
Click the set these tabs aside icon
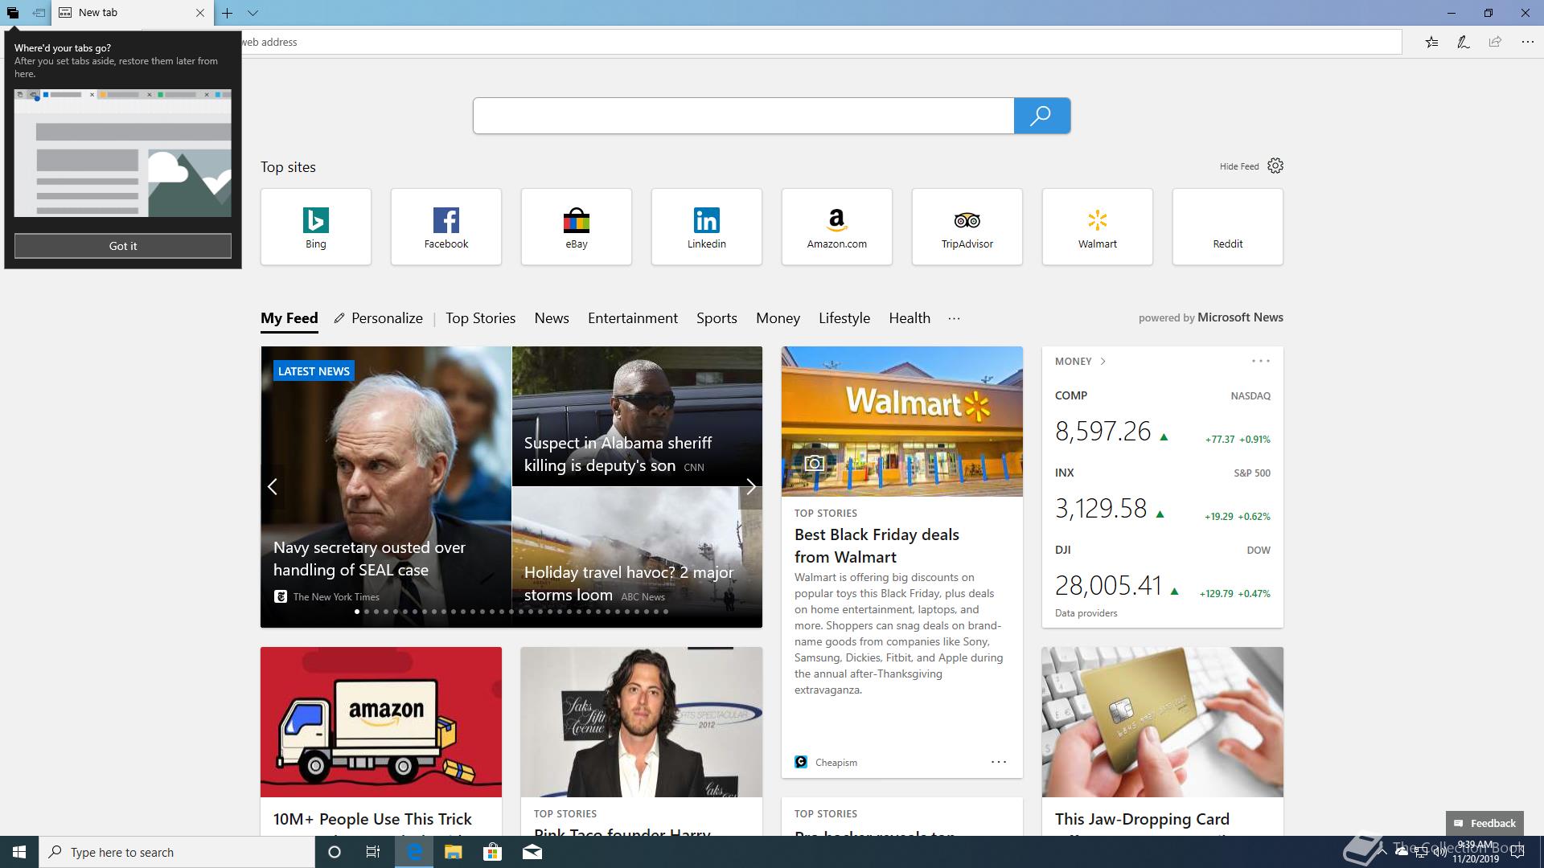tap(39, 13)
